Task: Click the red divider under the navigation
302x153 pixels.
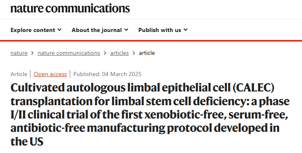Action: [151, 41]
